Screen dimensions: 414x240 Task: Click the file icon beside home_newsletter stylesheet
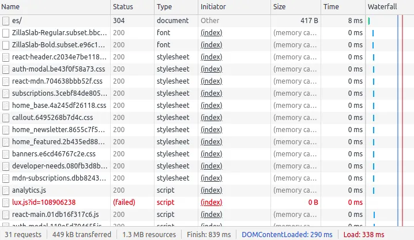tap(6, 130)
